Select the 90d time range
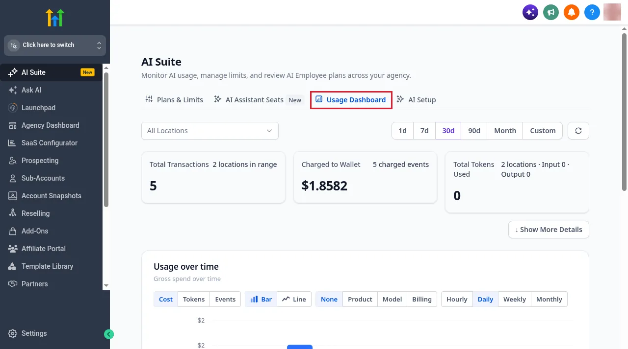 (x=474, y=131)
